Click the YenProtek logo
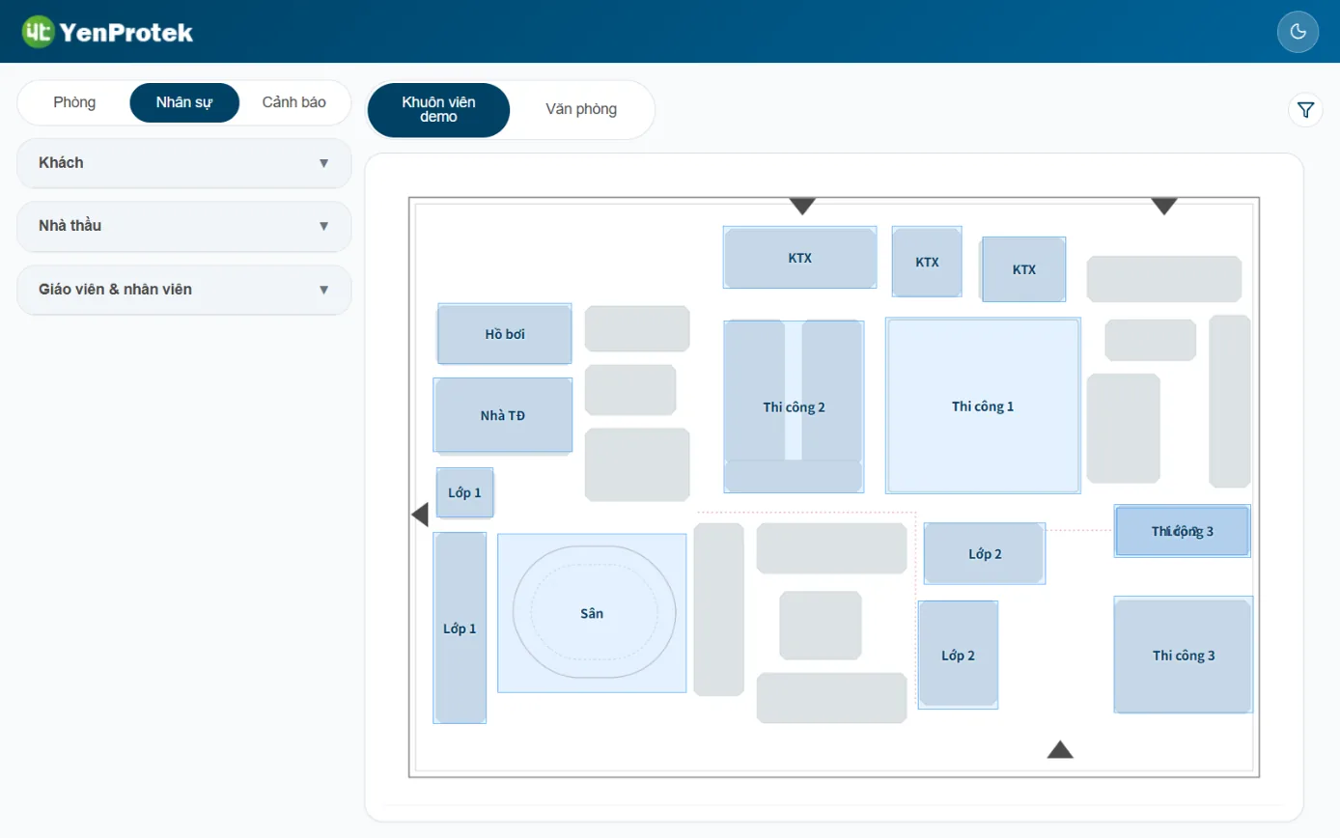This screenshot has height=838, width=1340. pyautogui.click(x=108, y=32)
